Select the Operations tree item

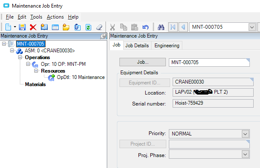38,57
